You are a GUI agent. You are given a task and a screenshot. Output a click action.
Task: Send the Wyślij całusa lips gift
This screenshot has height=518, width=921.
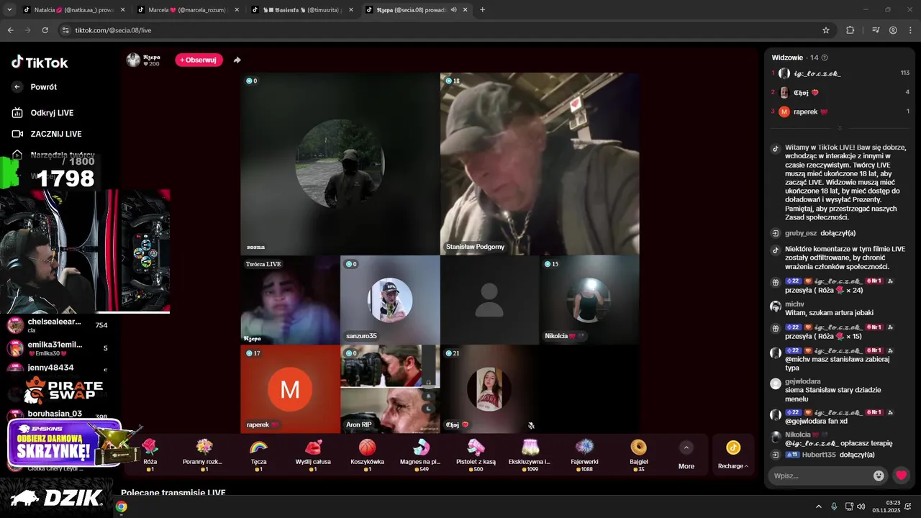click(313, 455)
